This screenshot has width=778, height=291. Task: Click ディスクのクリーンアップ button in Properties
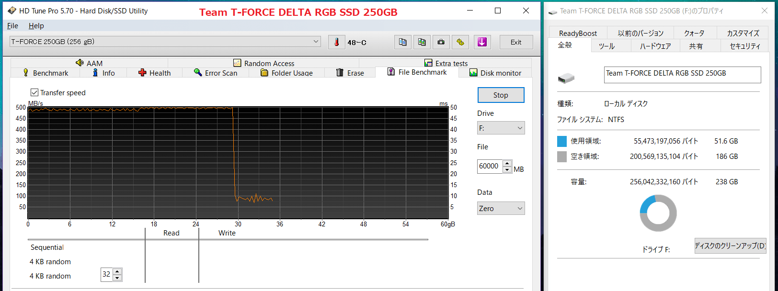click(x=730, y=246)
